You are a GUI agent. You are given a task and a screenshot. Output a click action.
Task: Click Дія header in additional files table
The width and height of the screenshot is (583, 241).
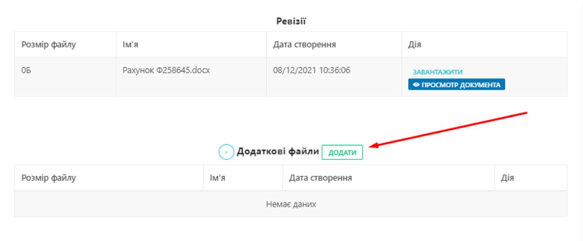coord(507,178)
